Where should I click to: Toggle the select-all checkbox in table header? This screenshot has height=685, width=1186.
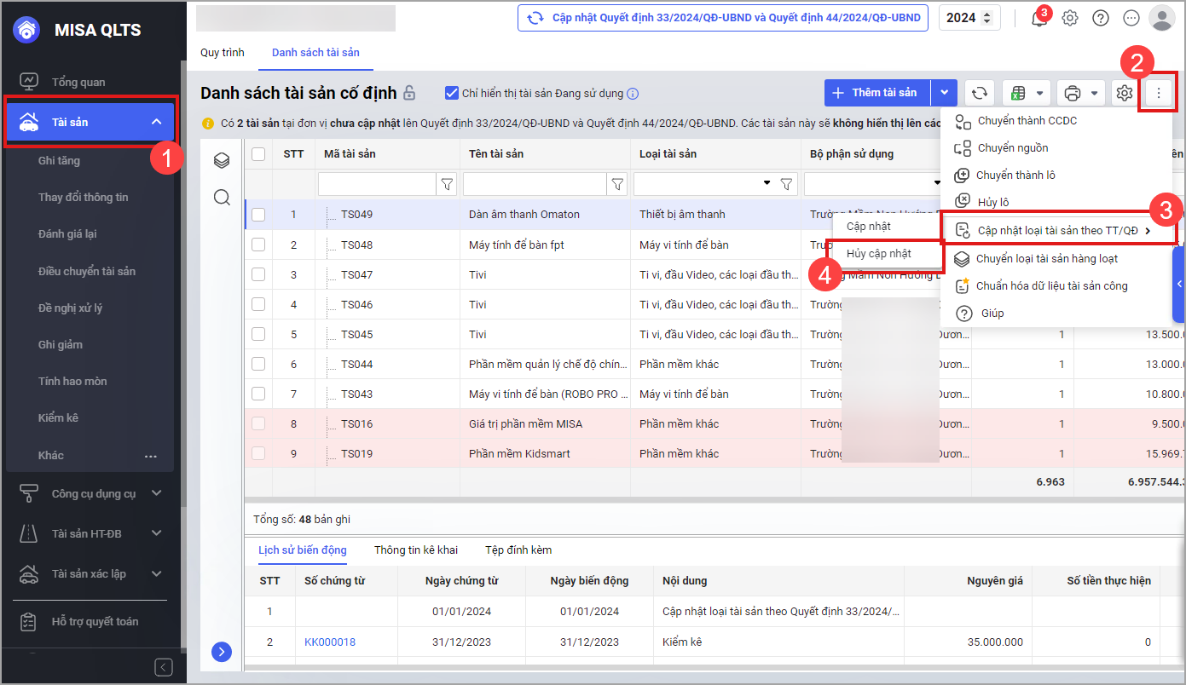point(258,154)
